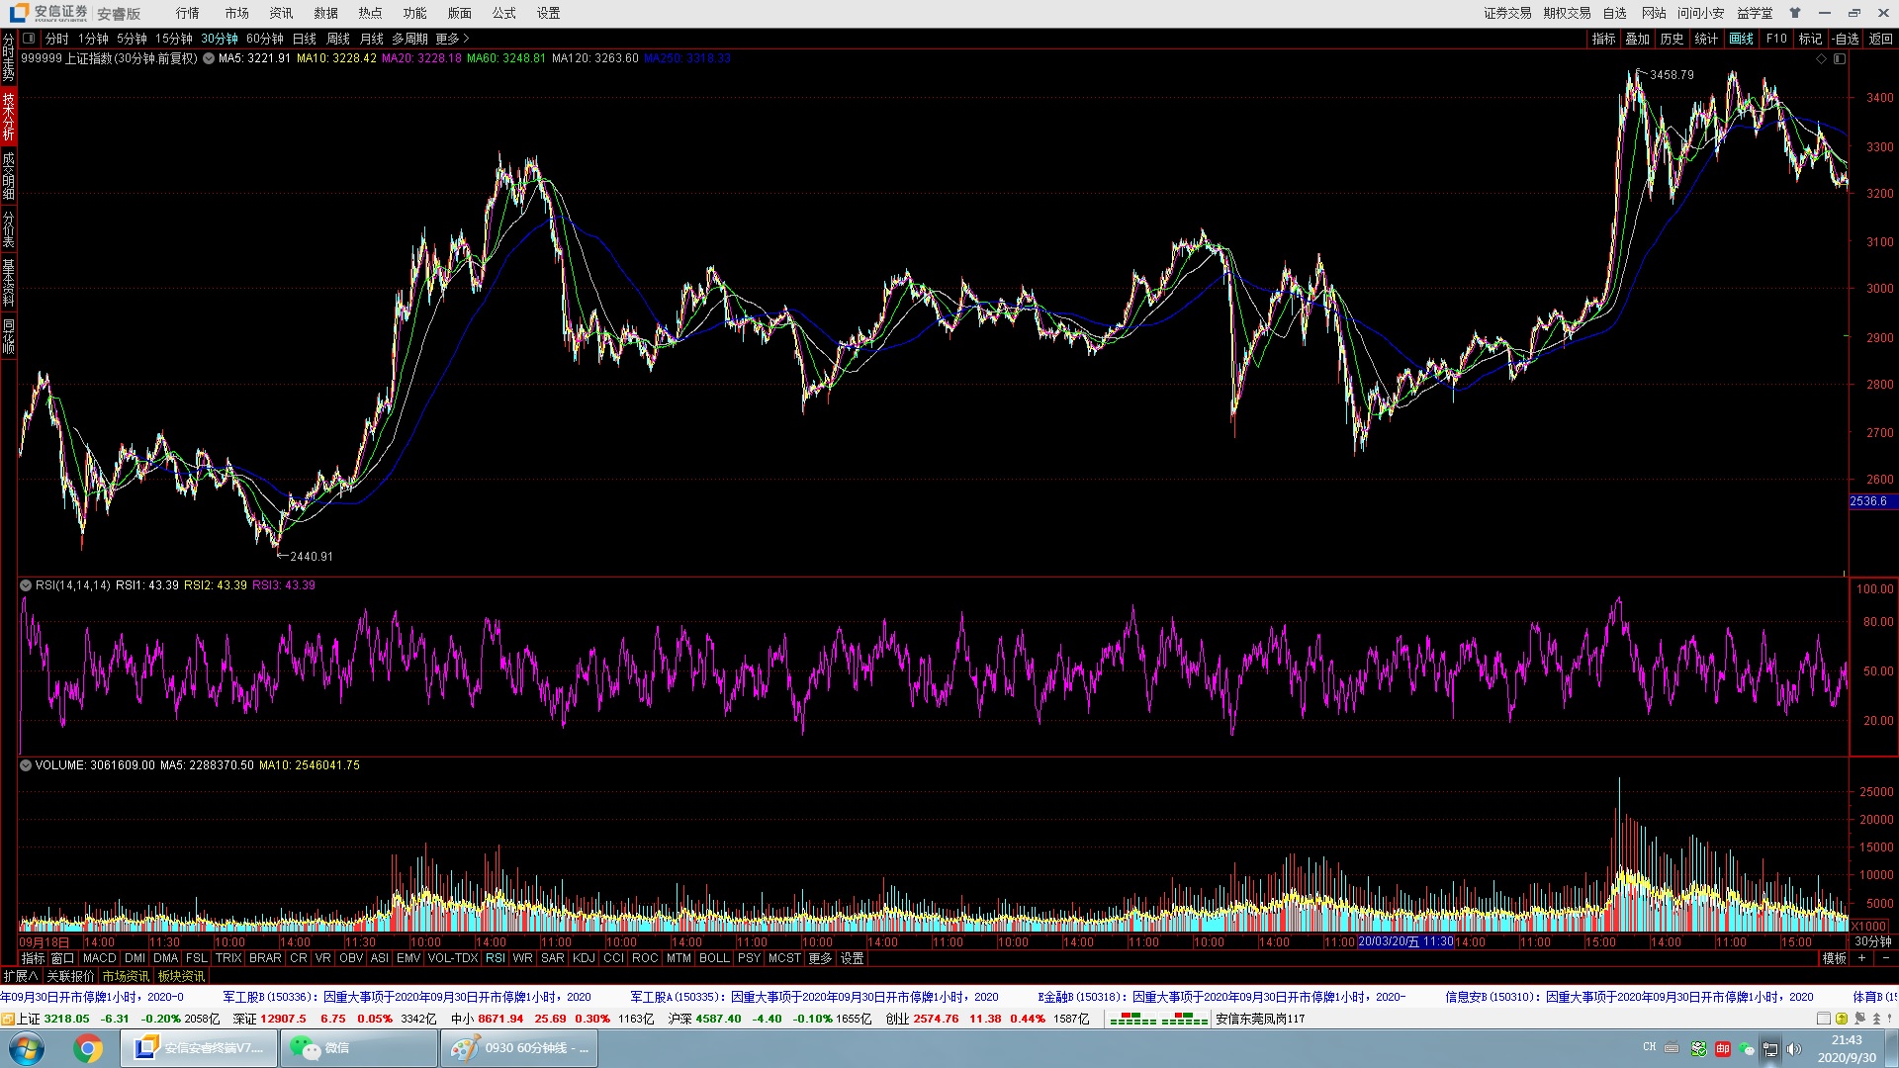
Task: Switch chart to 5分钟 period
Action: click(x=132, y=39)
